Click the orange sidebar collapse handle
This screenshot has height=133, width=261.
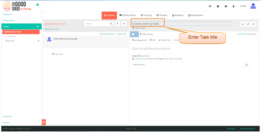tap(43, 122)
